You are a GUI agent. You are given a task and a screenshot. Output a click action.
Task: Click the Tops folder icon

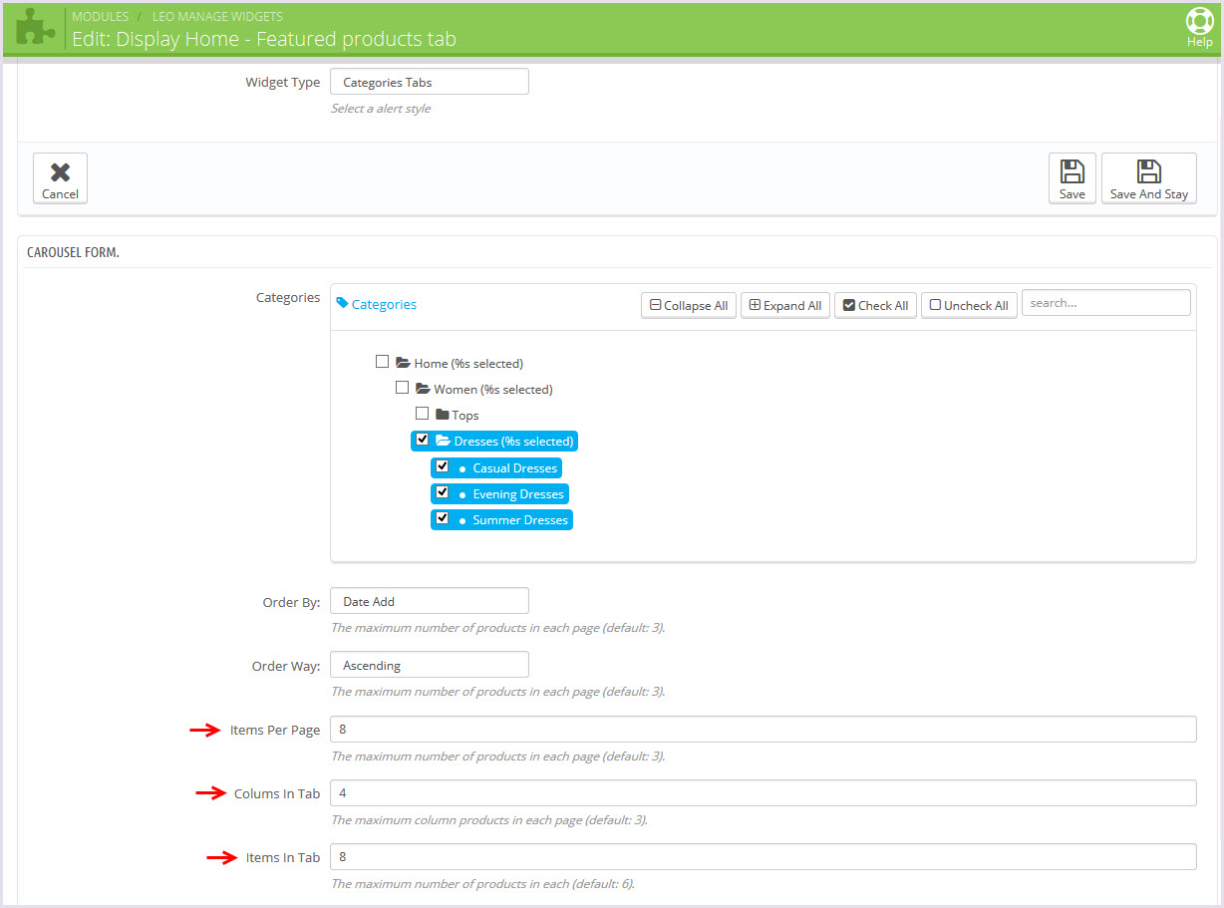coord(443,415)
